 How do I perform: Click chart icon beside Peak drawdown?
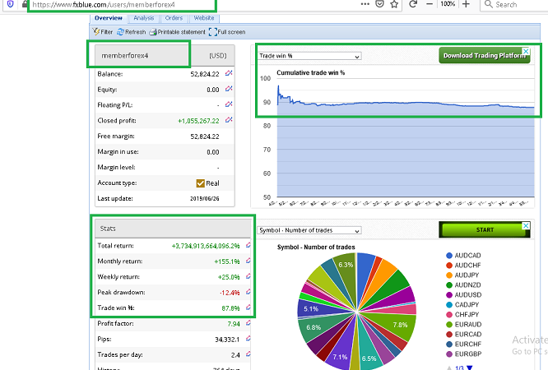click(x=248, y=292)
